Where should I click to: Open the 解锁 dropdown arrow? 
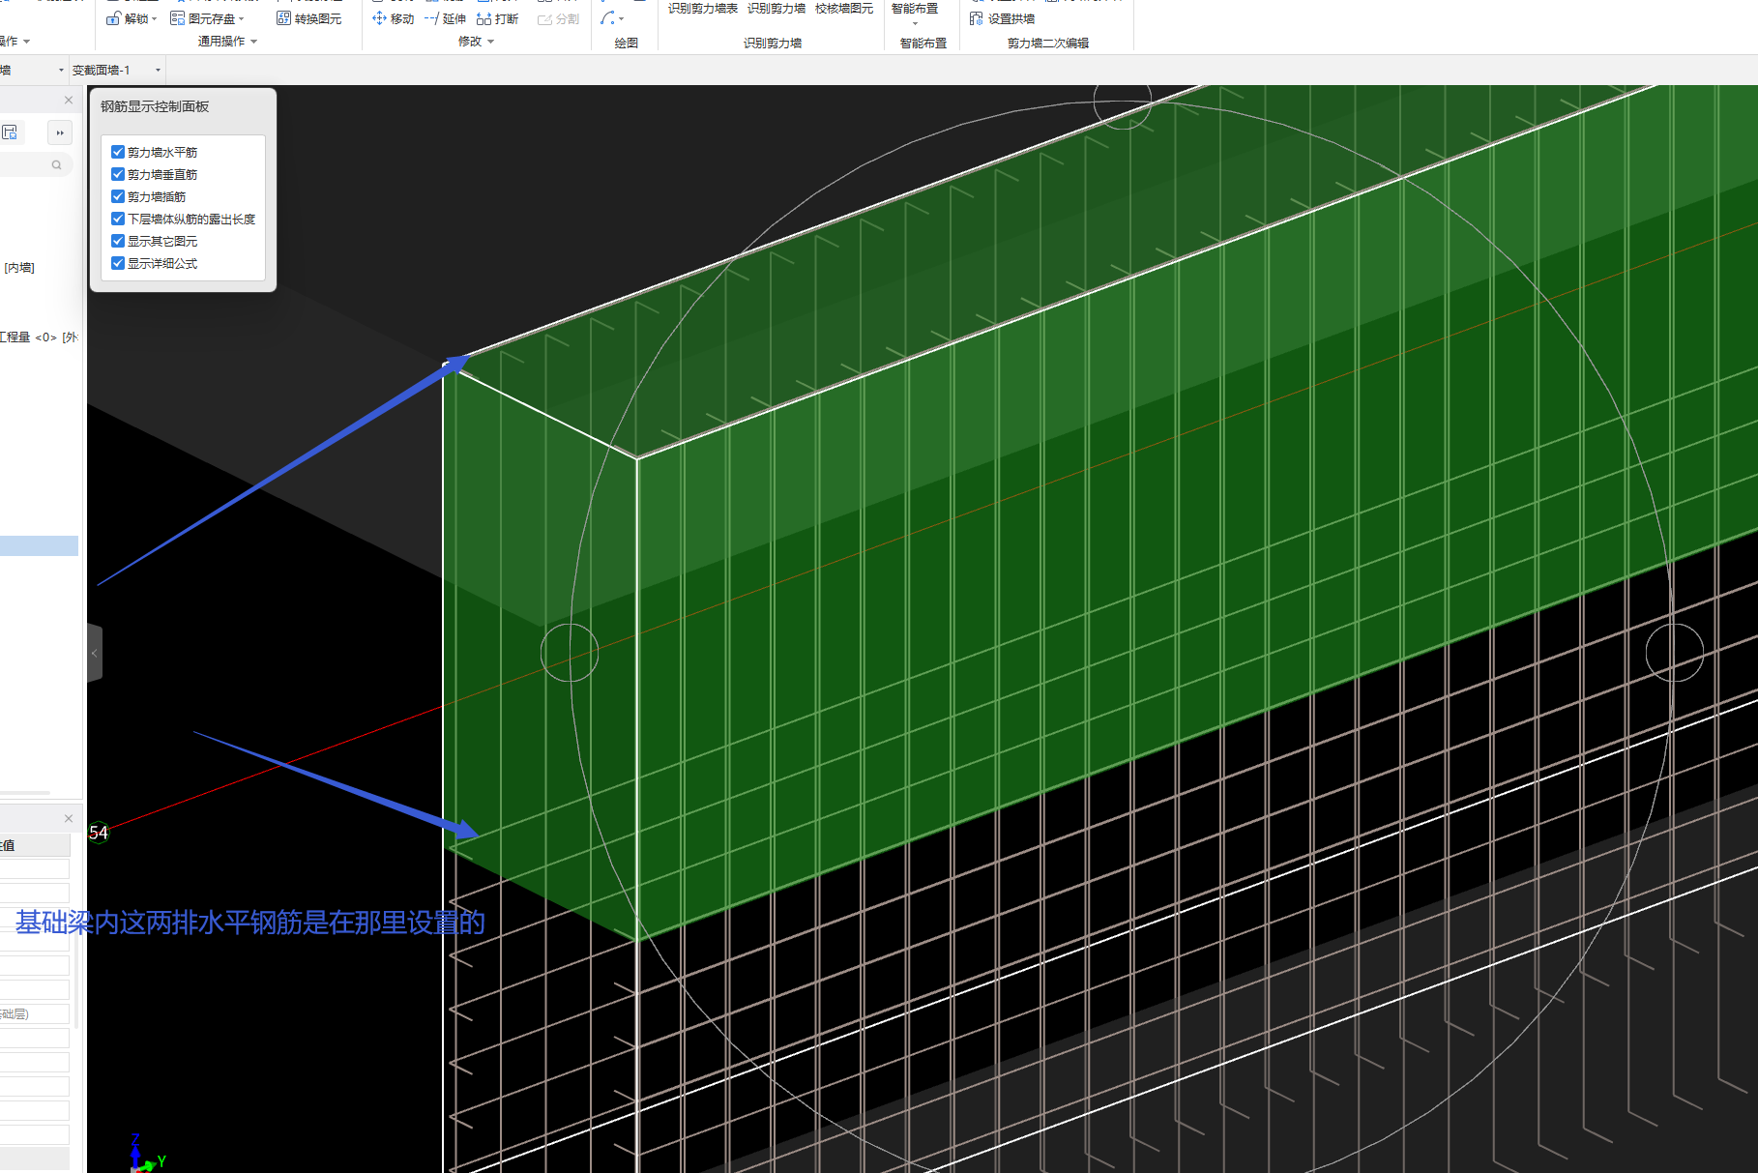coord(155,18)
